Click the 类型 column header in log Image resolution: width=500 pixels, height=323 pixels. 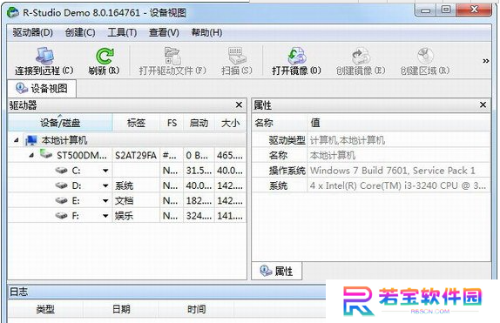point(45,309)
